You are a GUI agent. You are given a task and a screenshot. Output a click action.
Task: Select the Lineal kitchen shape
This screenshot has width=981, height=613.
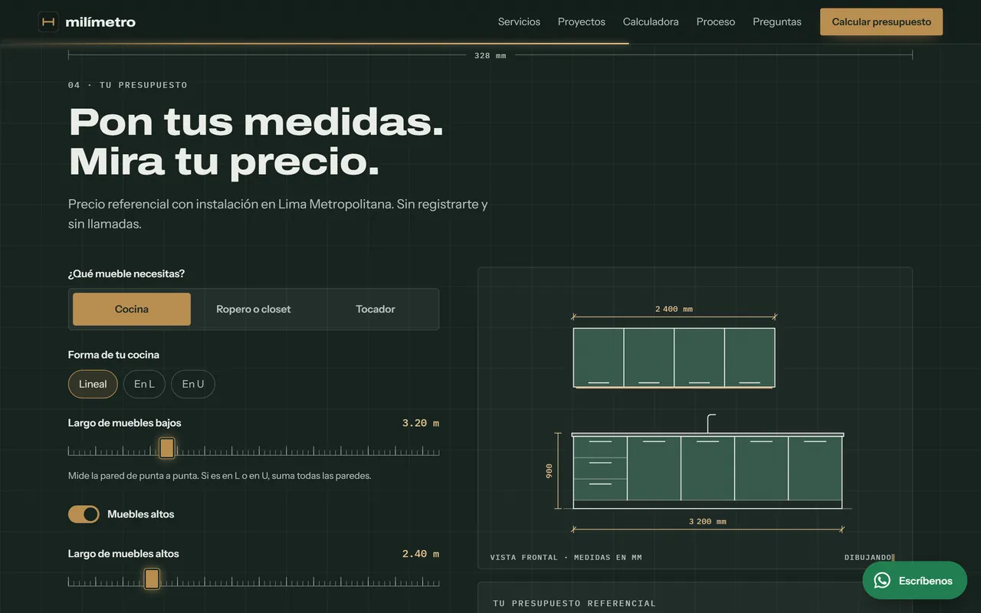93,384
